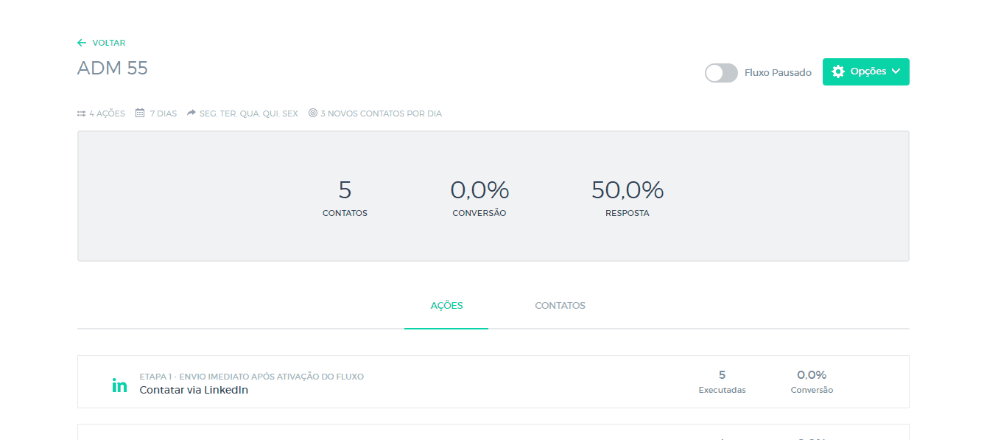Click the 0,0% Conversão summary statistic
Image resolution: width=984 pixels, height=440 pixels.
click(x=479, y=190)
